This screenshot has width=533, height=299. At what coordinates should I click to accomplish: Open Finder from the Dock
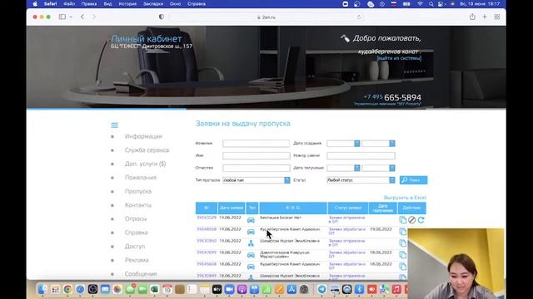[42, 289]
